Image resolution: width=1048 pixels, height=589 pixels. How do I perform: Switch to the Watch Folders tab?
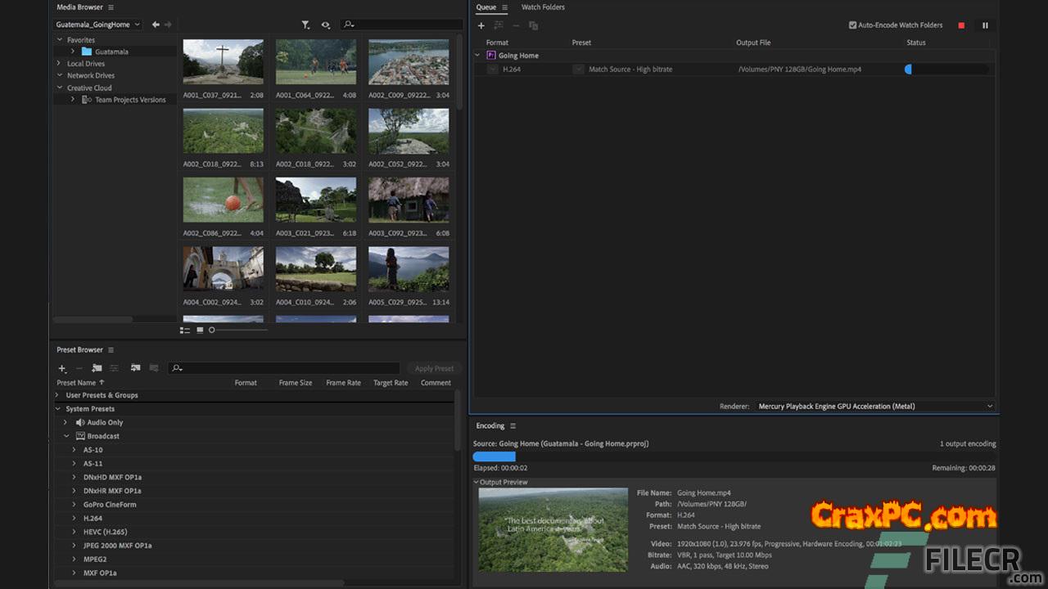(543, 7)
